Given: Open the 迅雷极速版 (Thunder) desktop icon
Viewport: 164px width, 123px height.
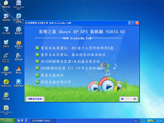Looking at the screenshot, I should (x=18, y=82).
